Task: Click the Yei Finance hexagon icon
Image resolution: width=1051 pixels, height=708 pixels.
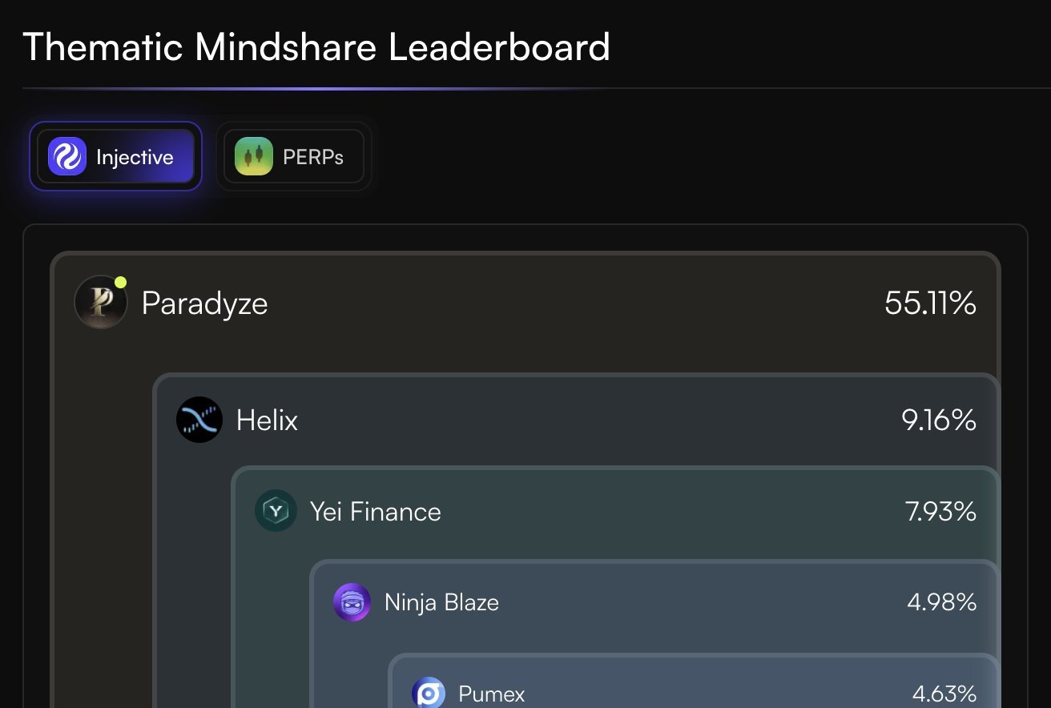Action: tap(276, 511)
